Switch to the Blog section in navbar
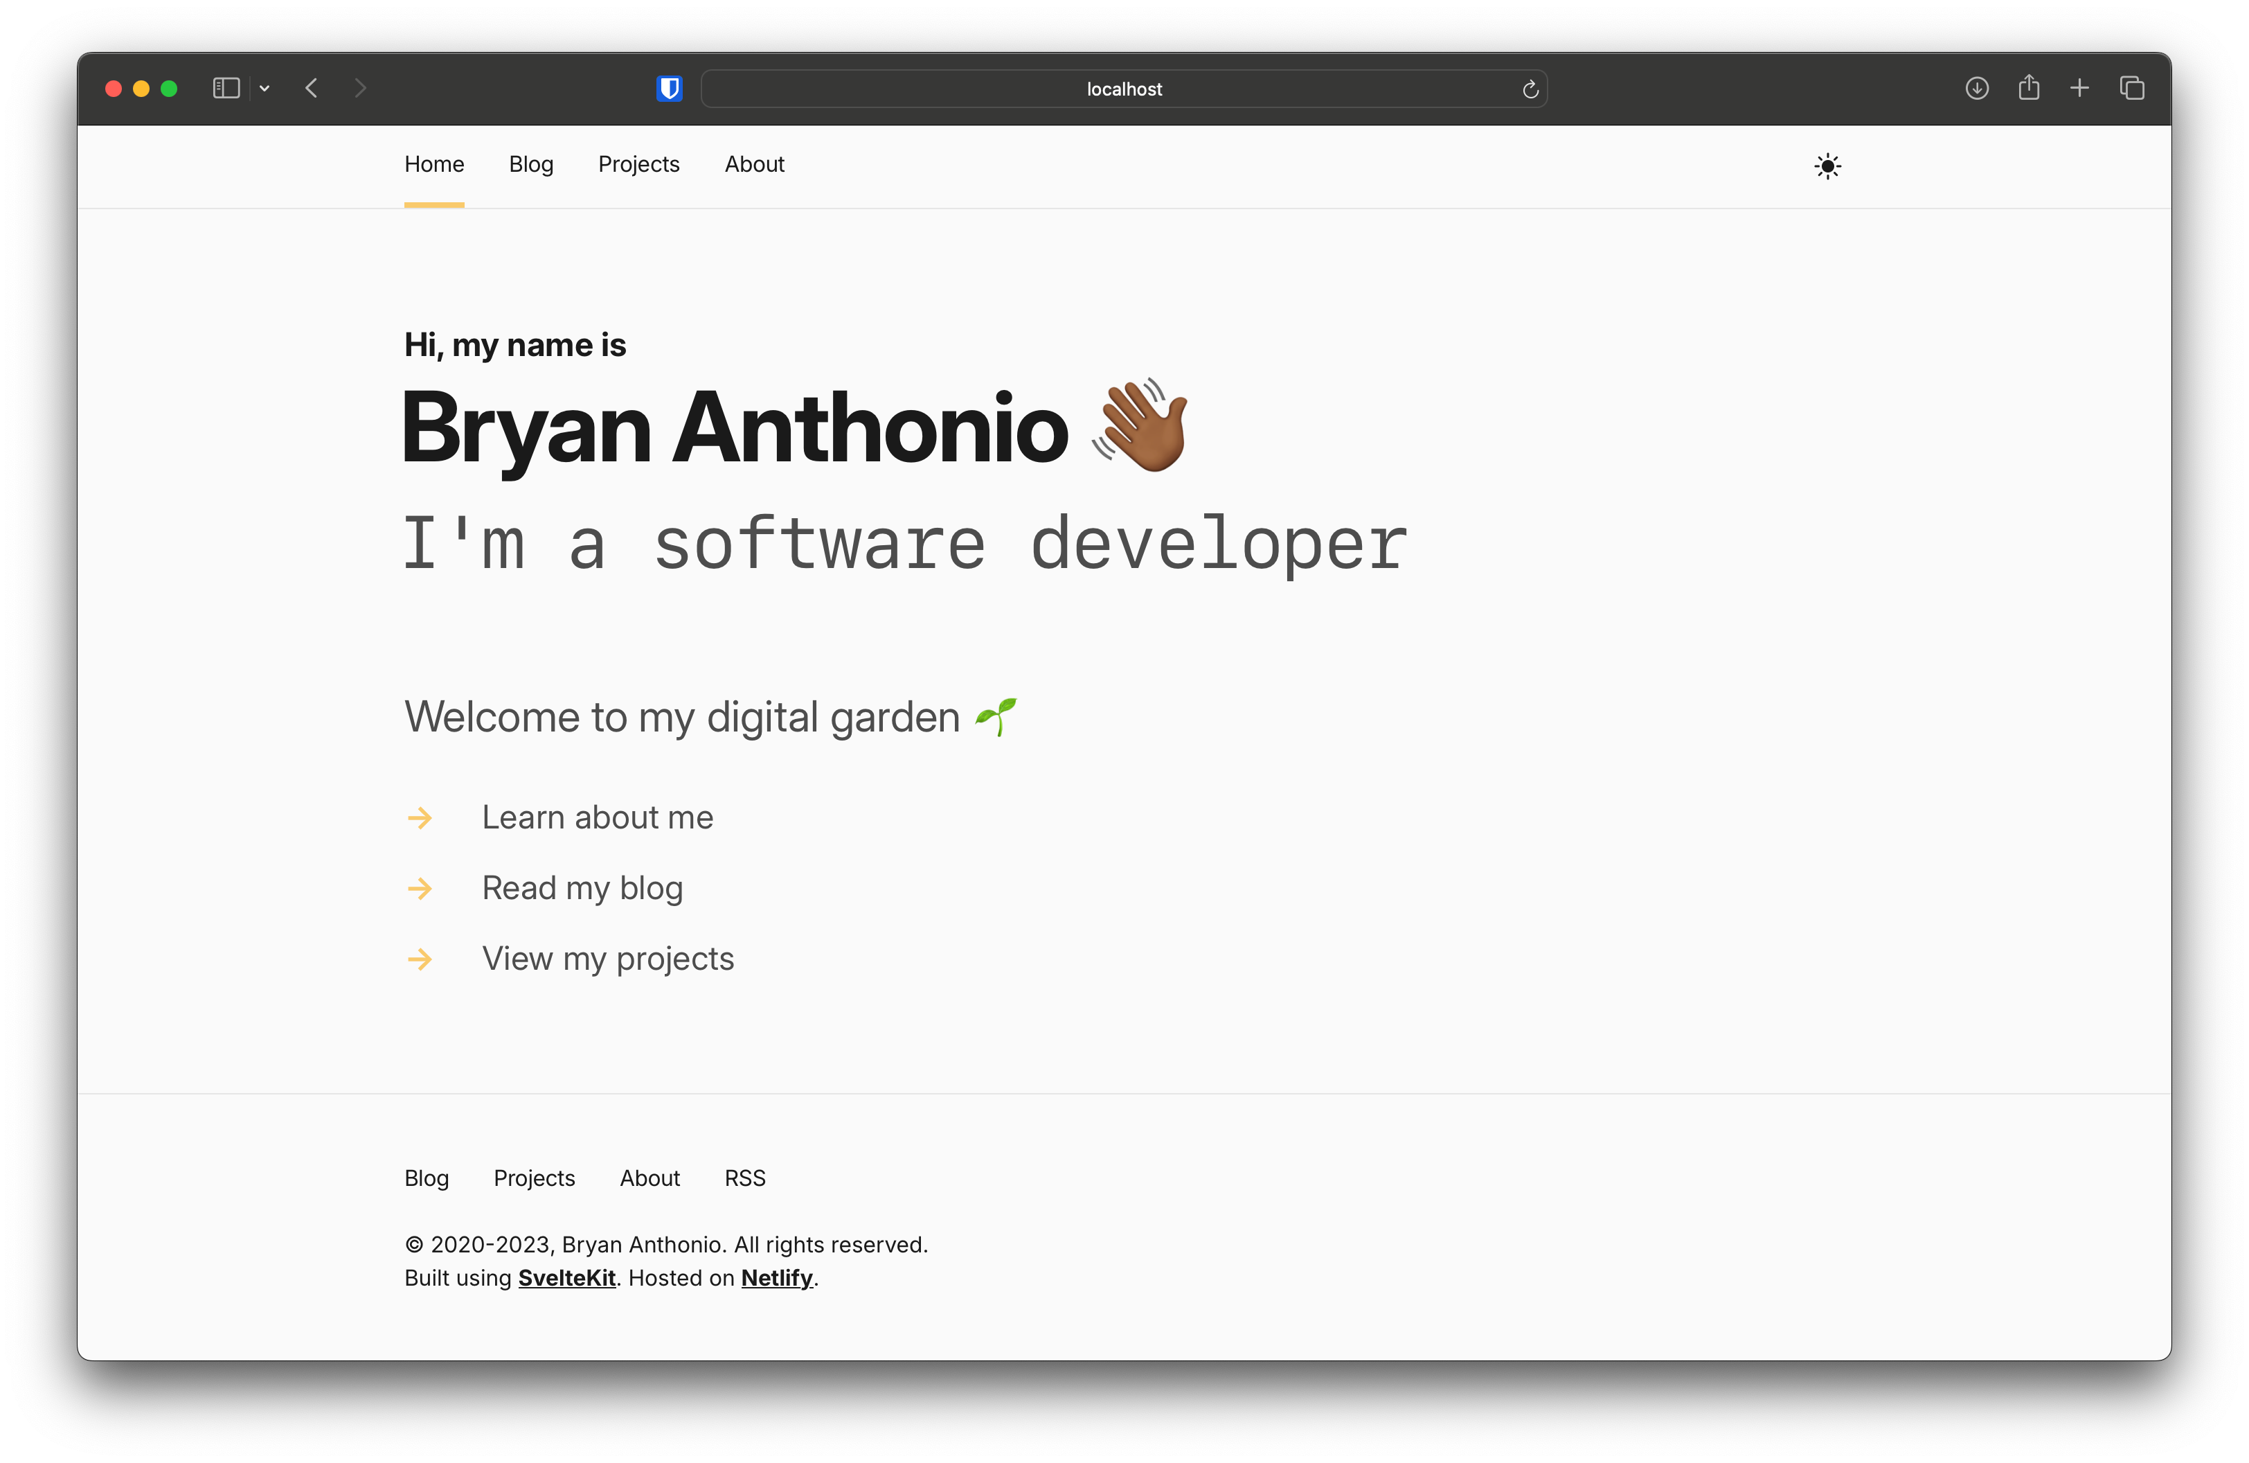This screenshot has height=1463, width=2249. [531, 163]
